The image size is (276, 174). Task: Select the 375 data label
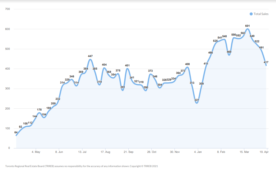[118, 70]
